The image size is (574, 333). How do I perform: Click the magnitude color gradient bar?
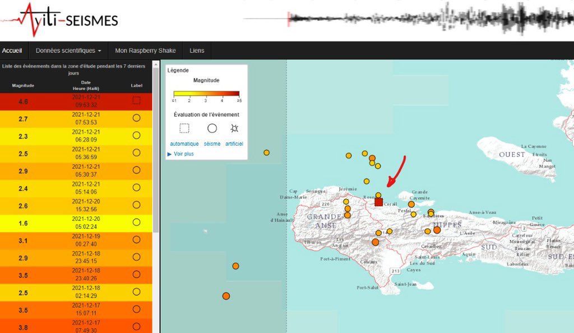click(206, 94)
